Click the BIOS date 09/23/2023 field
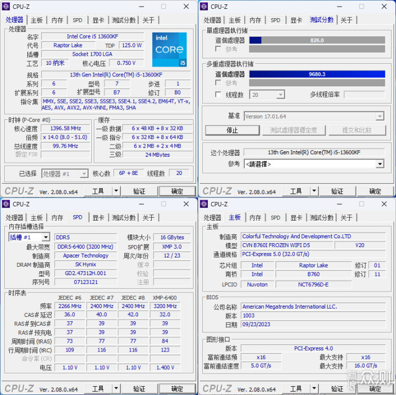This screenshot has height=395, width=396. pyautogui.click(x=313, y=324)
